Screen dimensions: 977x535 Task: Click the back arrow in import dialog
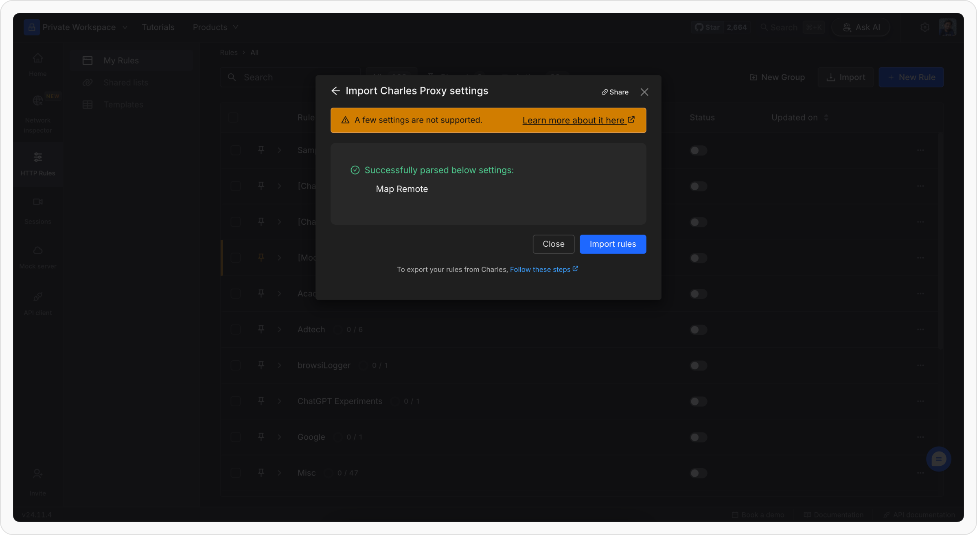coord(335,91)
